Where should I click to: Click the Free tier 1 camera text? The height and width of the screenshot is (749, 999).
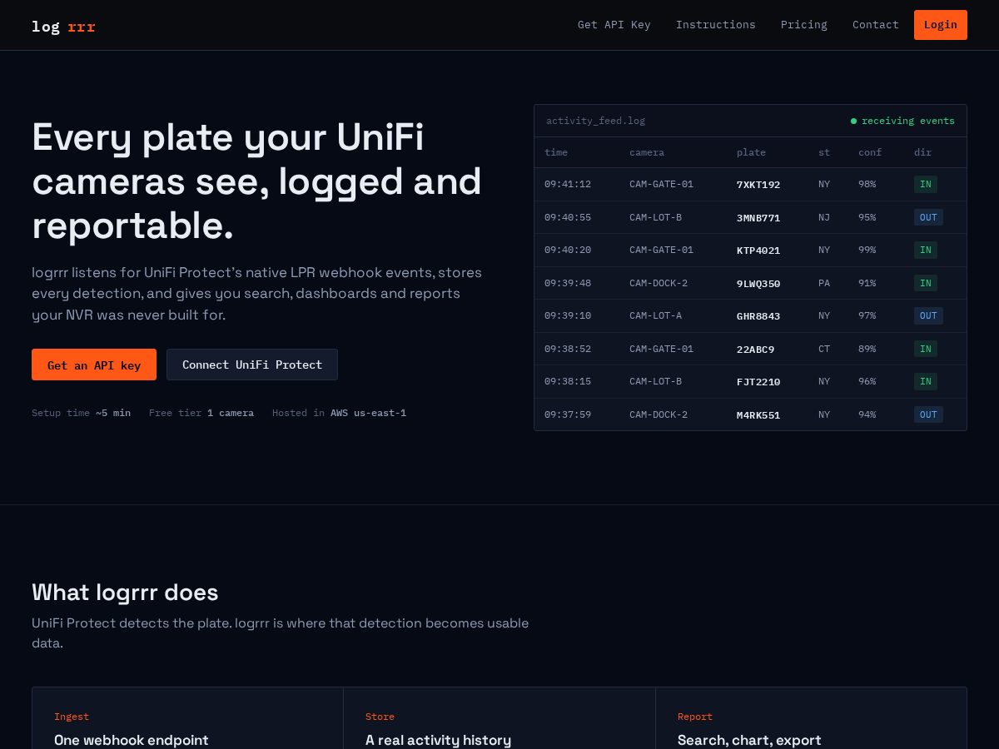tap(201, 413)
